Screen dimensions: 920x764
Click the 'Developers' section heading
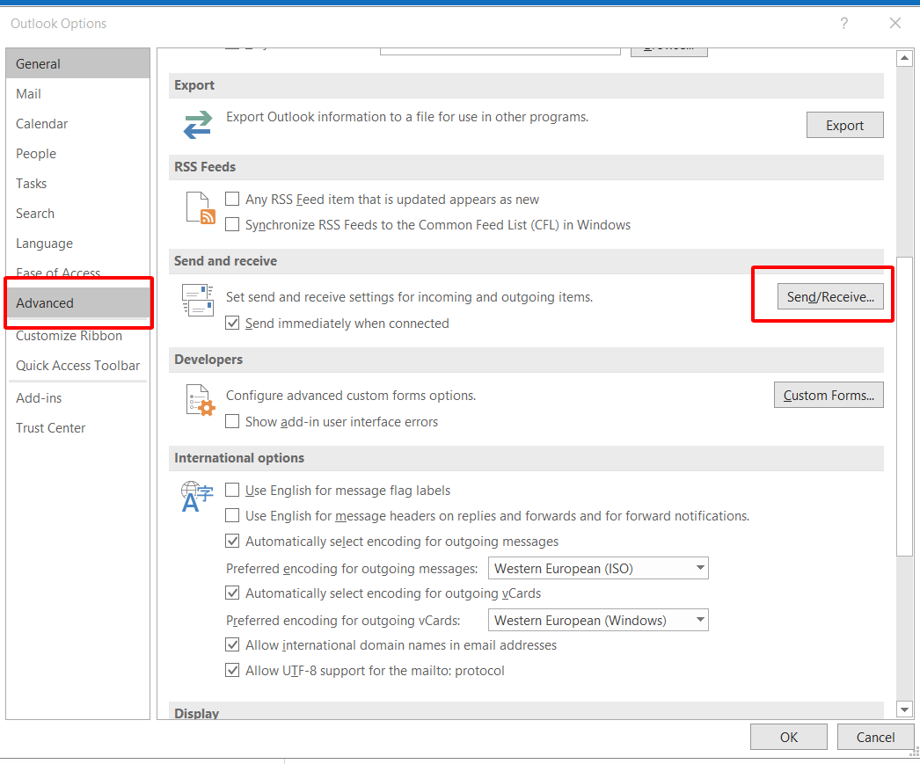(208, 360)
